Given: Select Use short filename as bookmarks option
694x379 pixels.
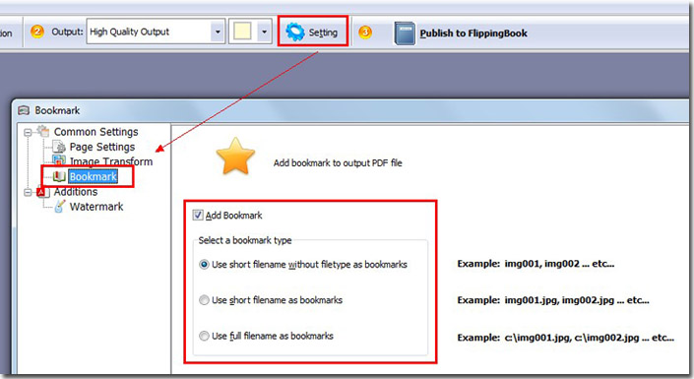Looking at the screenshot, I should click(204, 300).
